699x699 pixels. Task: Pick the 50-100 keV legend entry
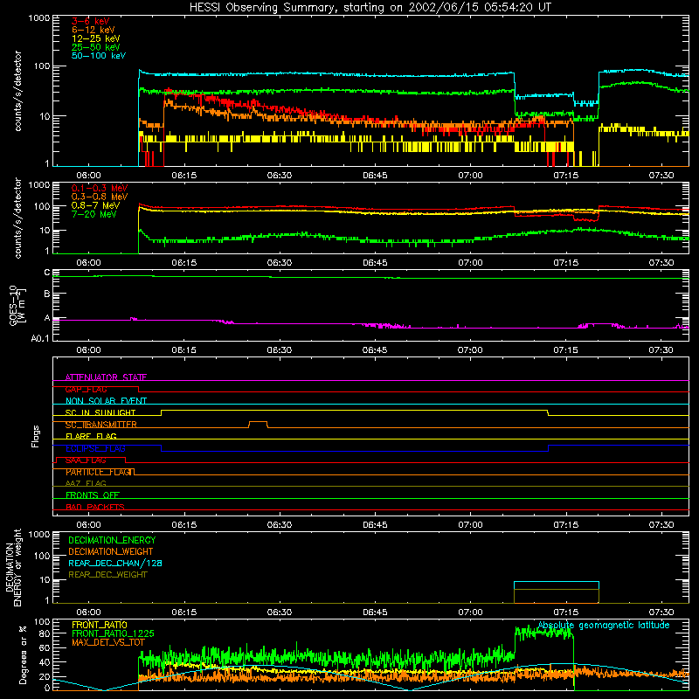coord(99,56)
